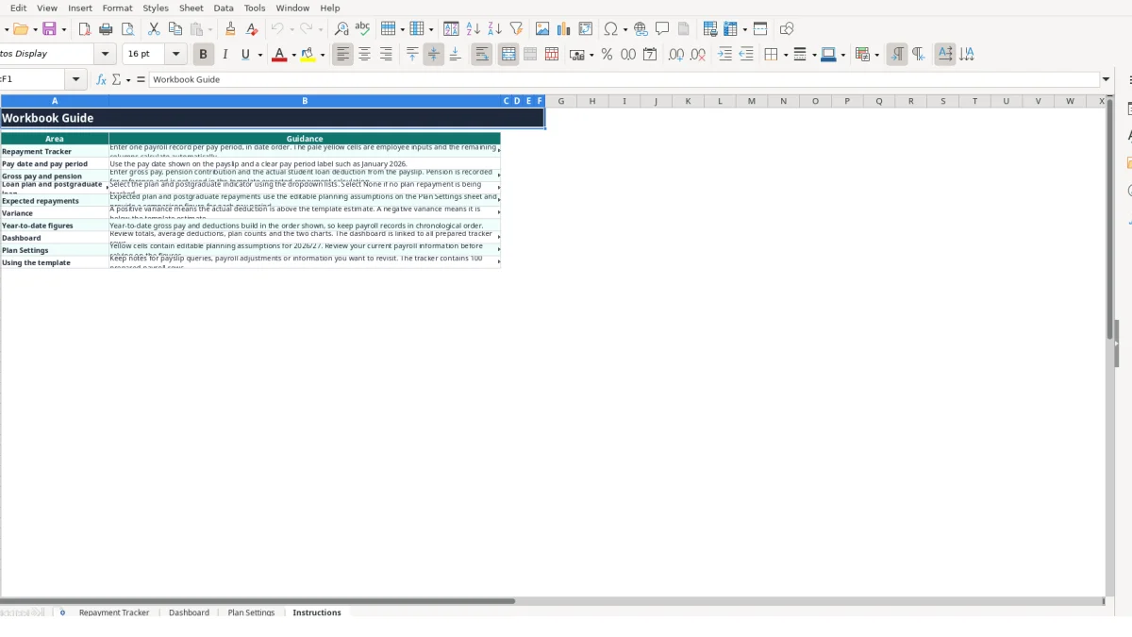Click the formula input line

click(x=624, y=79)
